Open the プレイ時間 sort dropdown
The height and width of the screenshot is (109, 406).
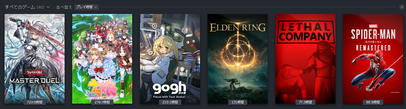[86, 7]
